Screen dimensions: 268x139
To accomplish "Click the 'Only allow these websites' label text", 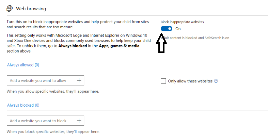I will pos(190,81).
